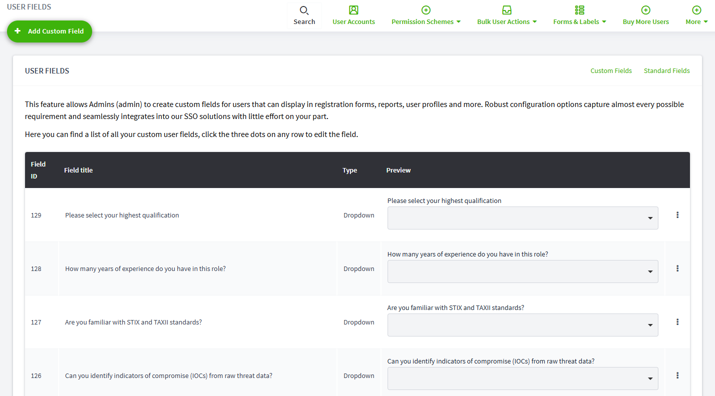This screenshot has height=396, width=715.
Task: Click the Add Custom Field button
Action: [50, 31]
